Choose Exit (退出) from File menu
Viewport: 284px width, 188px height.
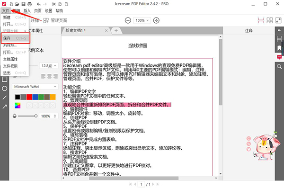click(x=15, y=73)
